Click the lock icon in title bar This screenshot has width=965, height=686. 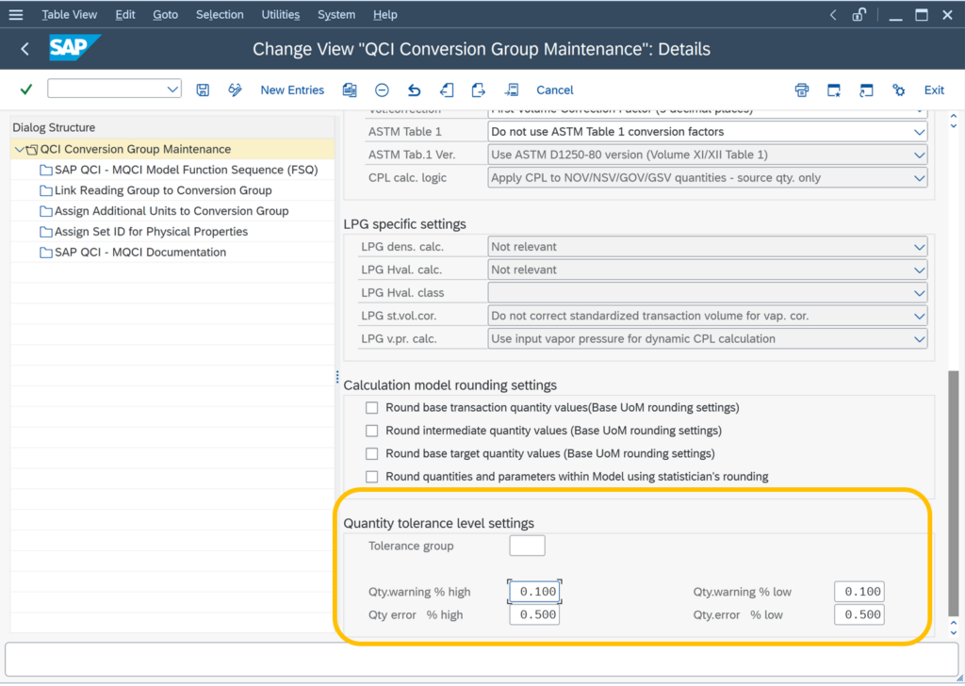(859, 14)
